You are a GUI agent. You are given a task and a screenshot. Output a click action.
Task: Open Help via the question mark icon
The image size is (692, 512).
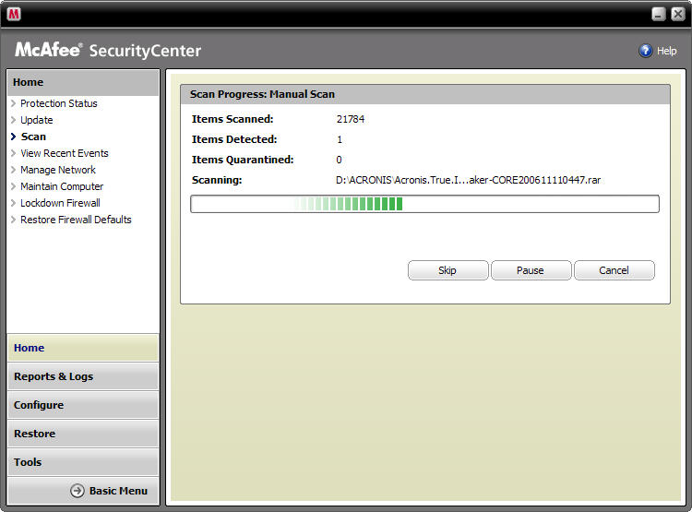(645, 51)
